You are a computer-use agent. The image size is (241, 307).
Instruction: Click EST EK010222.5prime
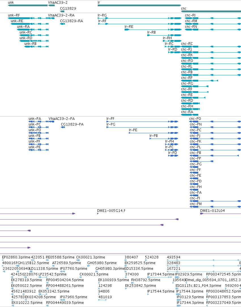pyautogui.click(x=27, y=303)
